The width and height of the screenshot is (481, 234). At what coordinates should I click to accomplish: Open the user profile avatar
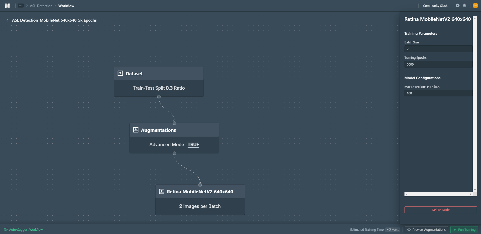point(475,6)
